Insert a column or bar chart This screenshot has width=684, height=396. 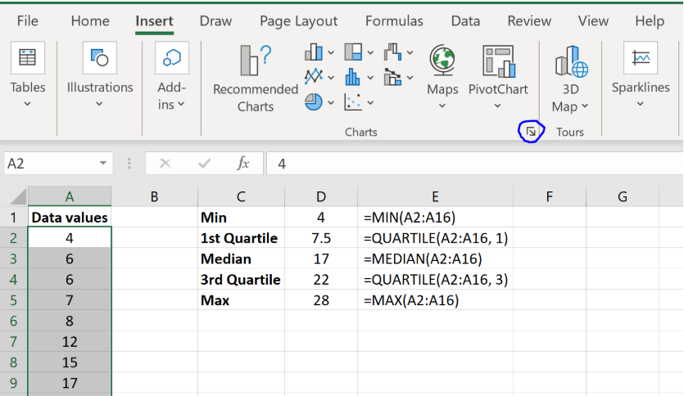pyautogui.click(x=314, y=53)
